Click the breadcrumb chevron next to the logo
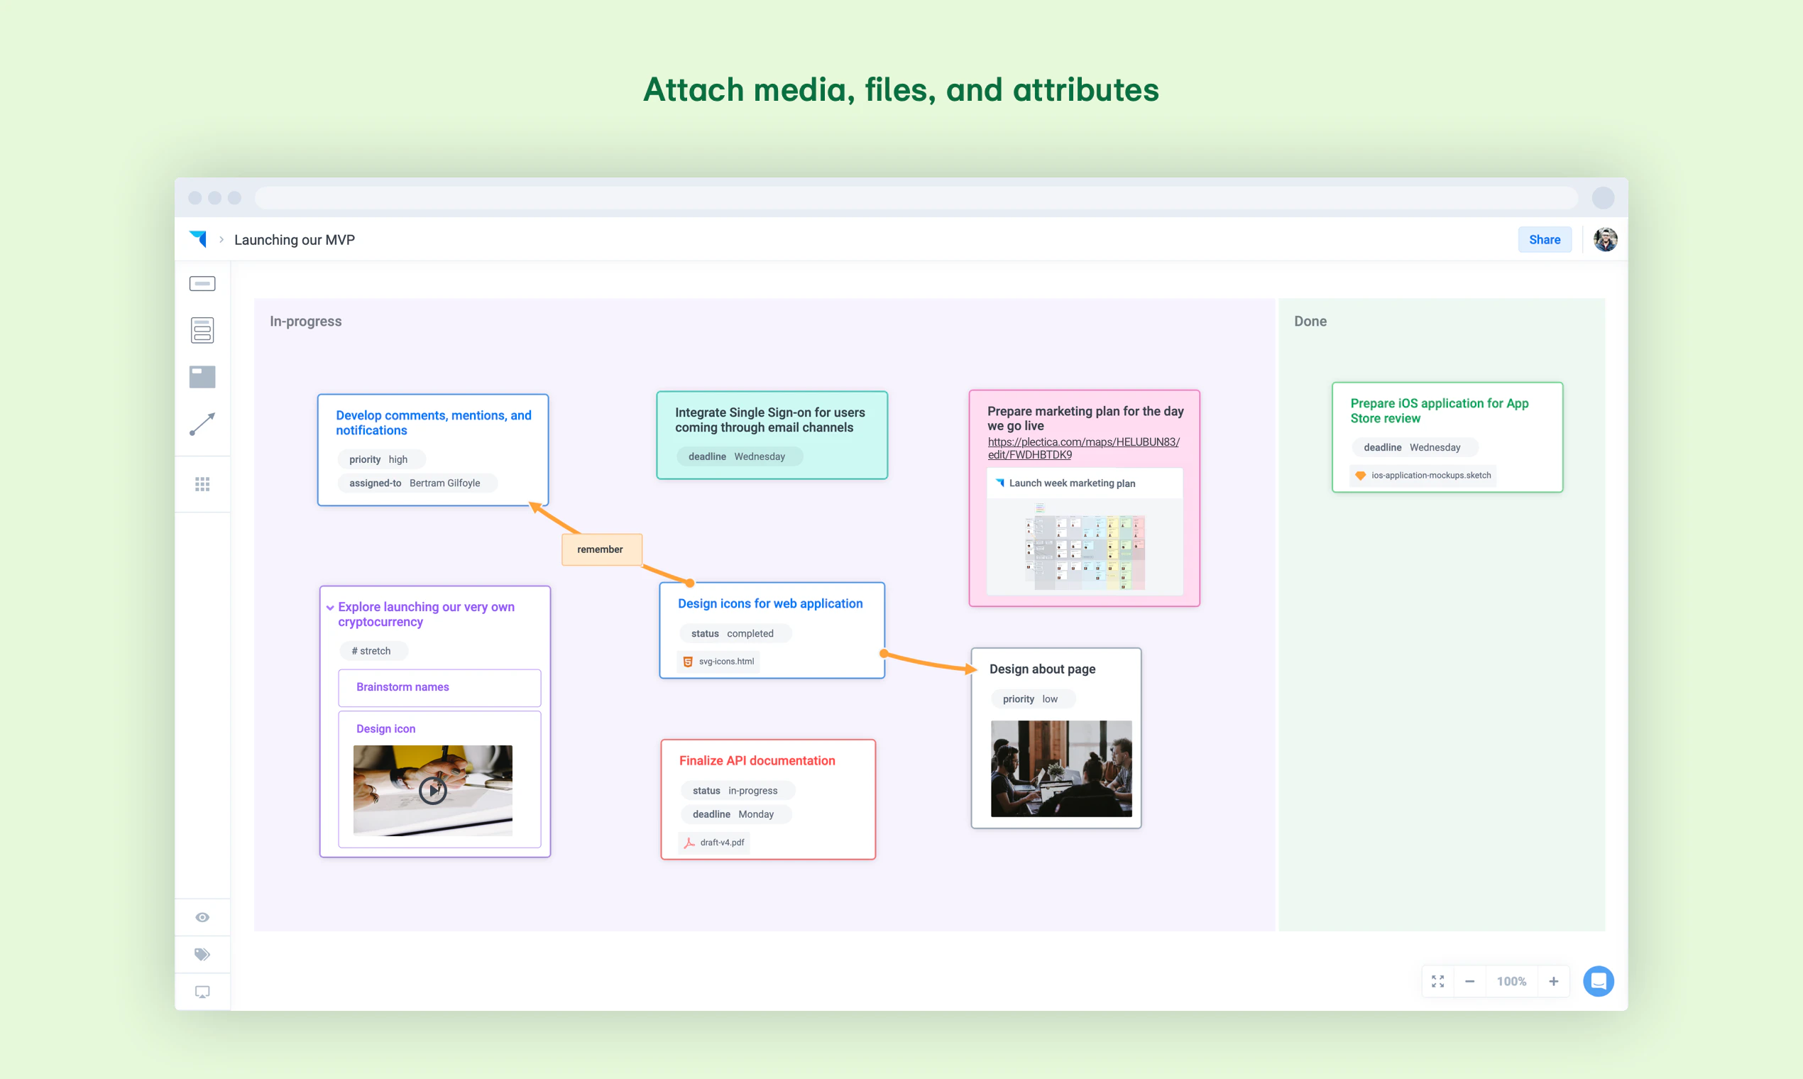Image resolution: width=1803 pixels, height=1079 pixels. click(x=220, y=239)
